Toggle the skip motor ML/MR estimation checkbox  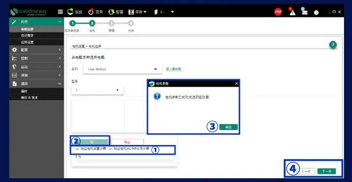(x=110, y=149)
